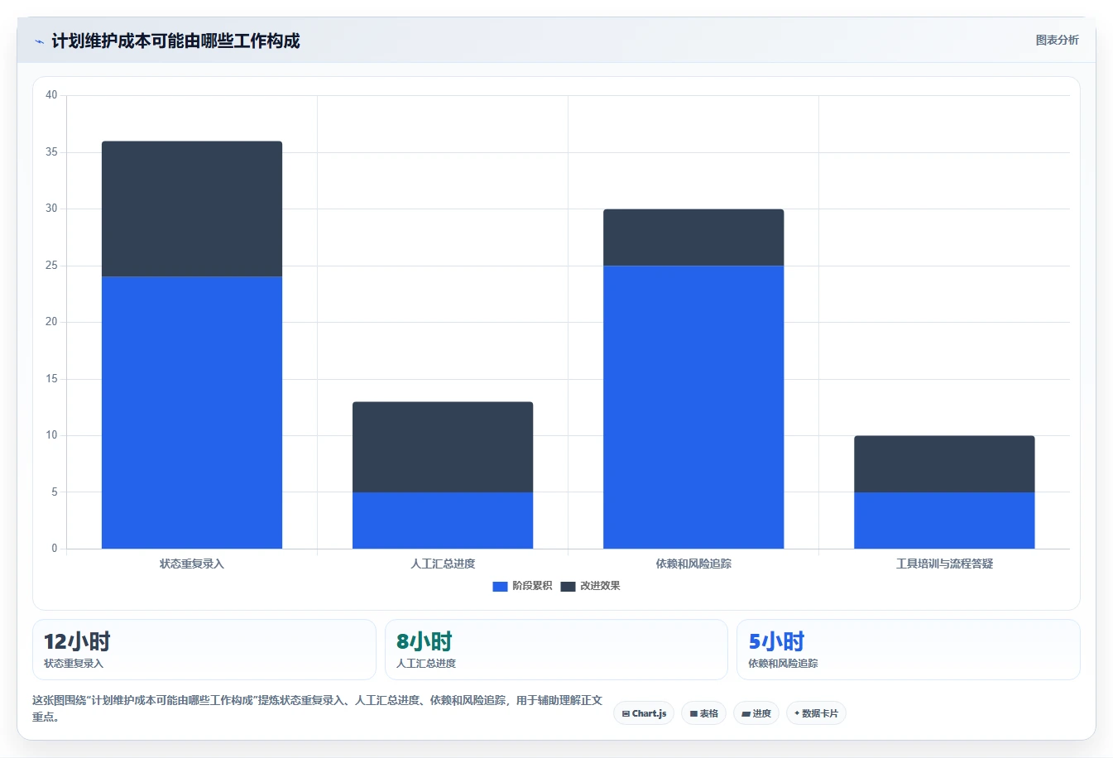Image resolution: width=1113 pixels, height=758 pixels.
Task: Click the 12小时 value in the first card
Action: coord(77,641)
